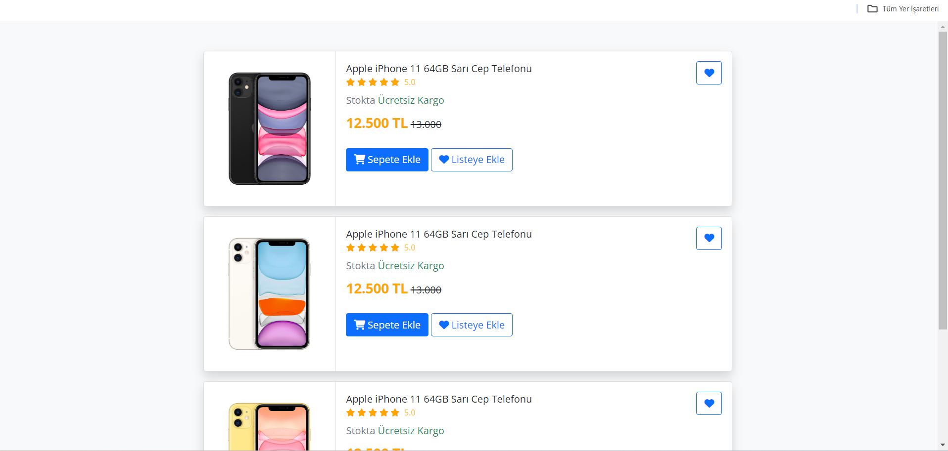Click Sepete Ekle button for white iPhone
Screen dimensions: 948x451
(387, 325)
